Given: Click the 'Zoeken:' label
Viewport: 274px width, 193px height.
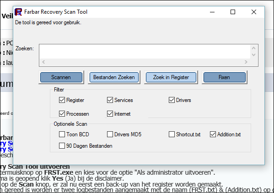Looking at the screenshot, I should pyautogui.click(x=25, y=48).
